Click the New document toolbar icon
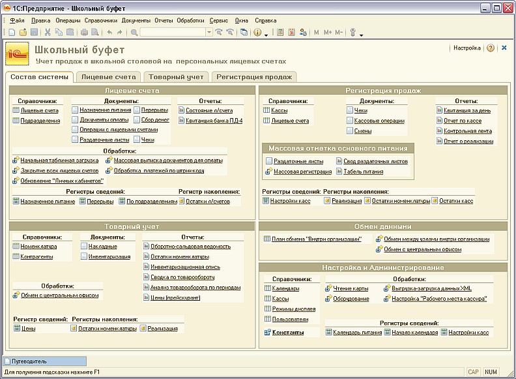The height and width of the screenshot is (379, 516). (x=12, y=32)
